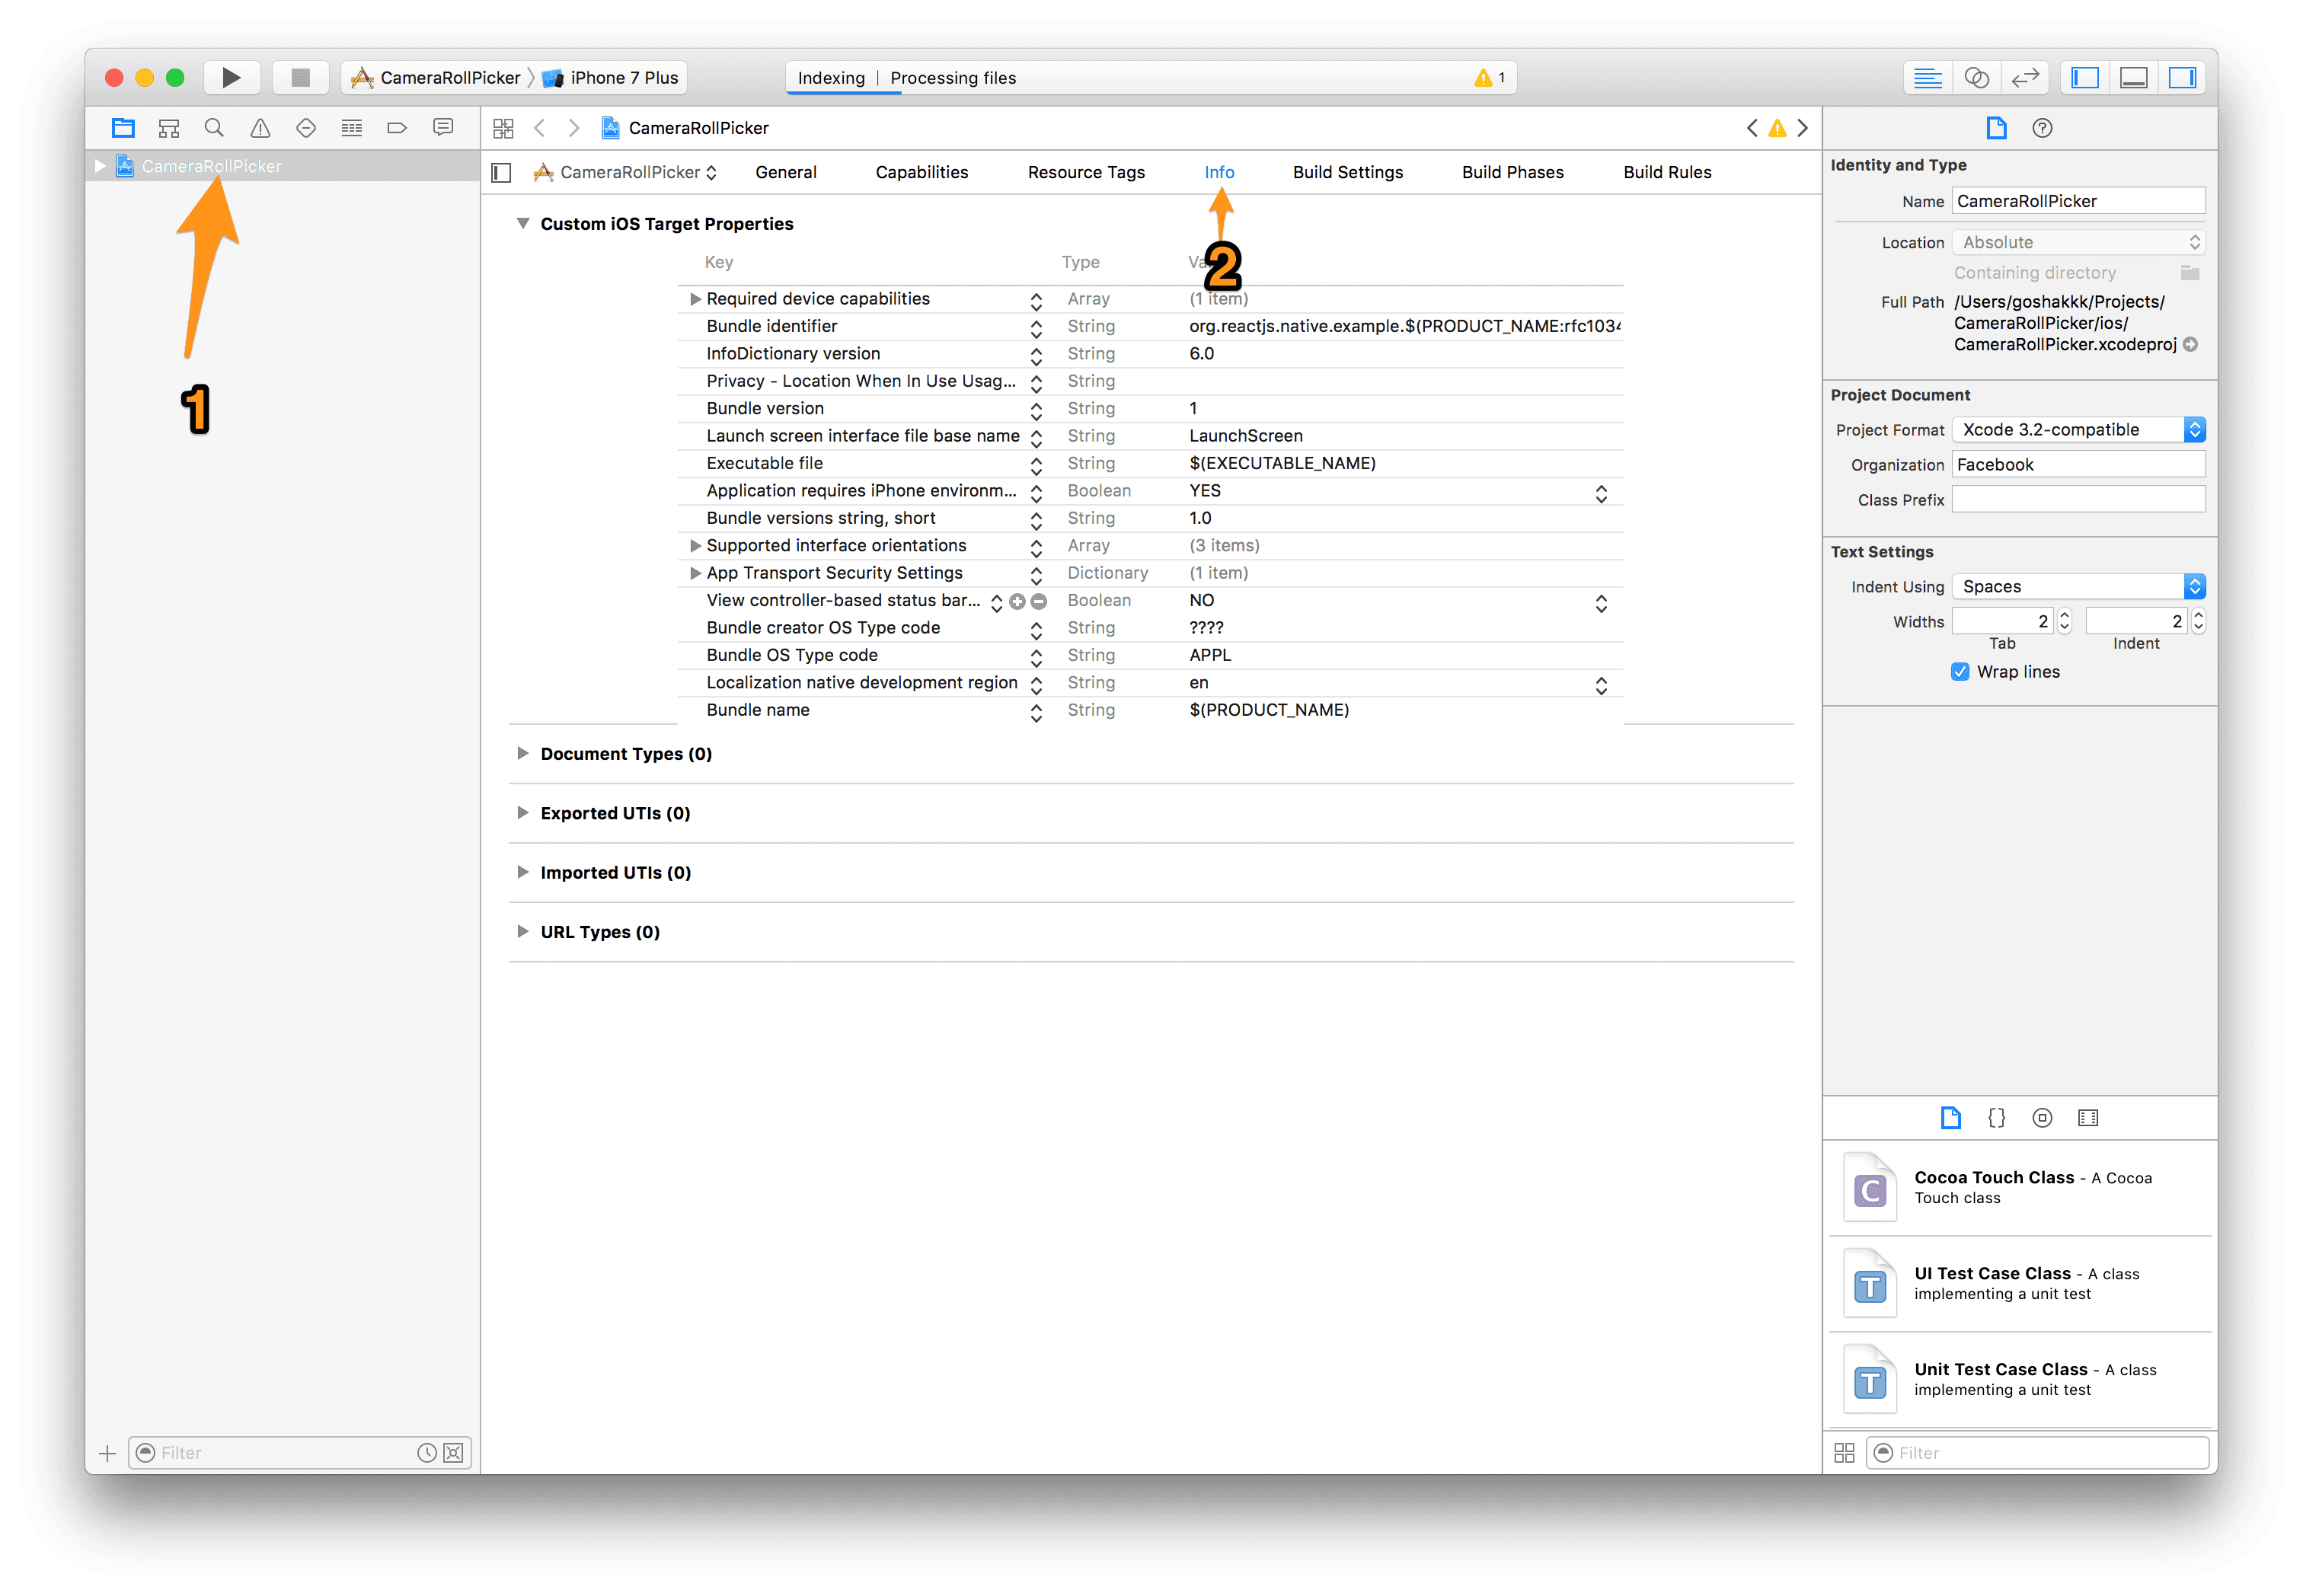Open the Debug navigator

click(x=352, y=128)
